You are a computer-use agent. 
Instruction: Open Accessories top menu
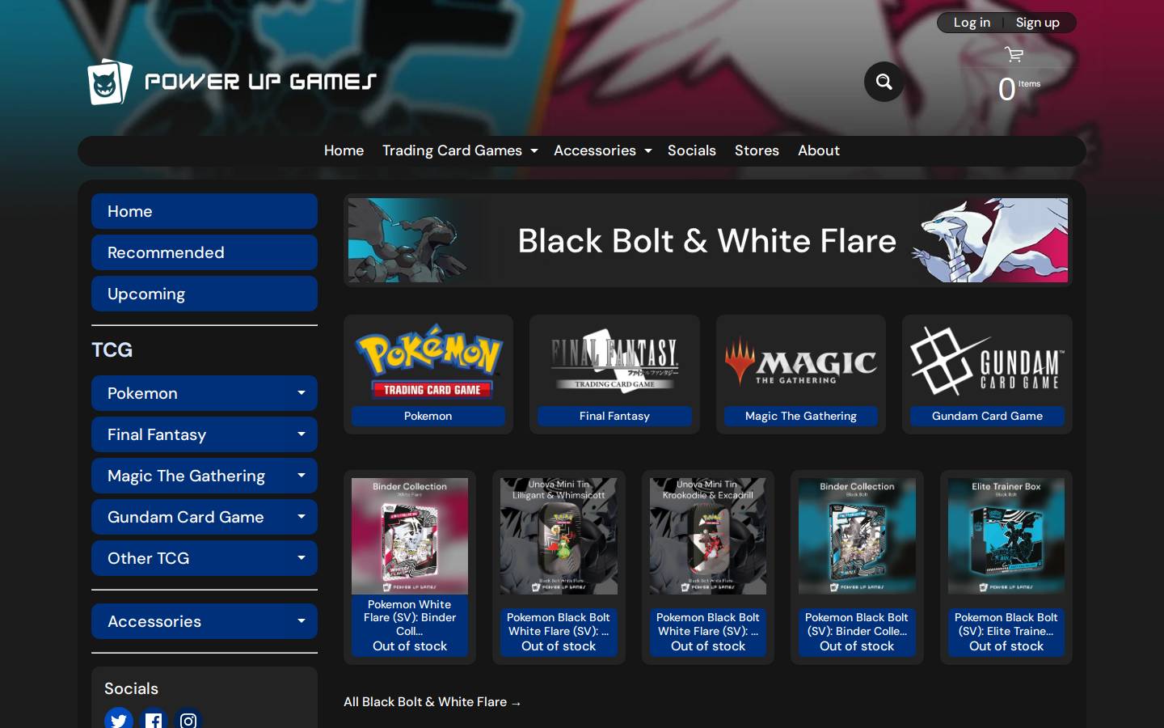602,150
